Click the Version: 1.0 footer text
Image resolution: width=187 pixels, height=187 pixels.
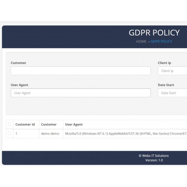pyautogui.click(x=154, y=160)
